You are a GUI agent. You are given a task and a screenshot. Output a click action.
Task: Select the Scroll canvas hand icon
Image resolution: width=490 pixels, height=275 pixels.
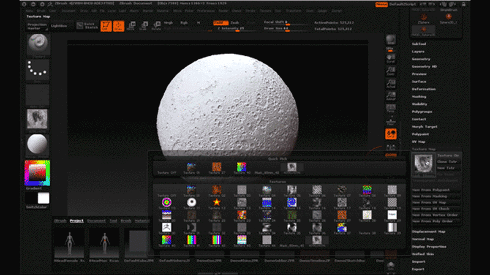[391, 58]
